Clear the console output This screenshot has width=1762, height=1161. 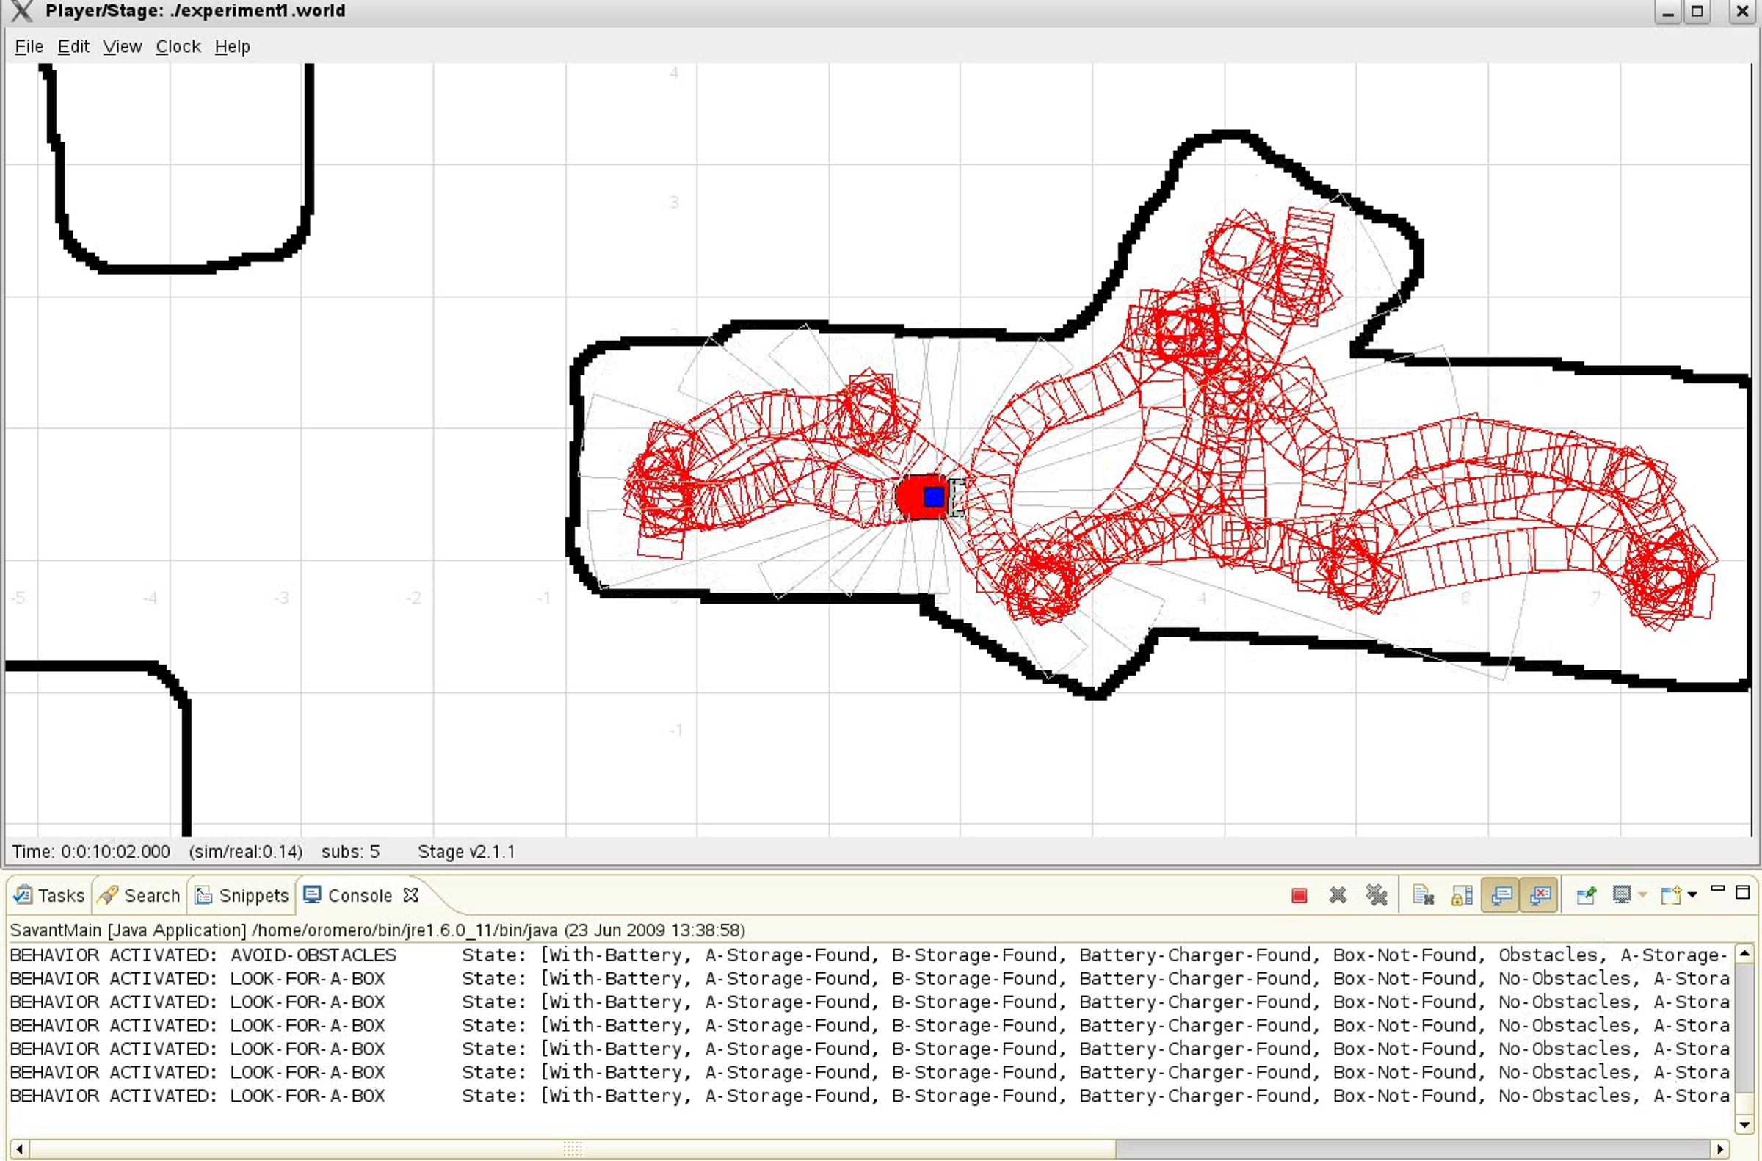coord(1423,896)
